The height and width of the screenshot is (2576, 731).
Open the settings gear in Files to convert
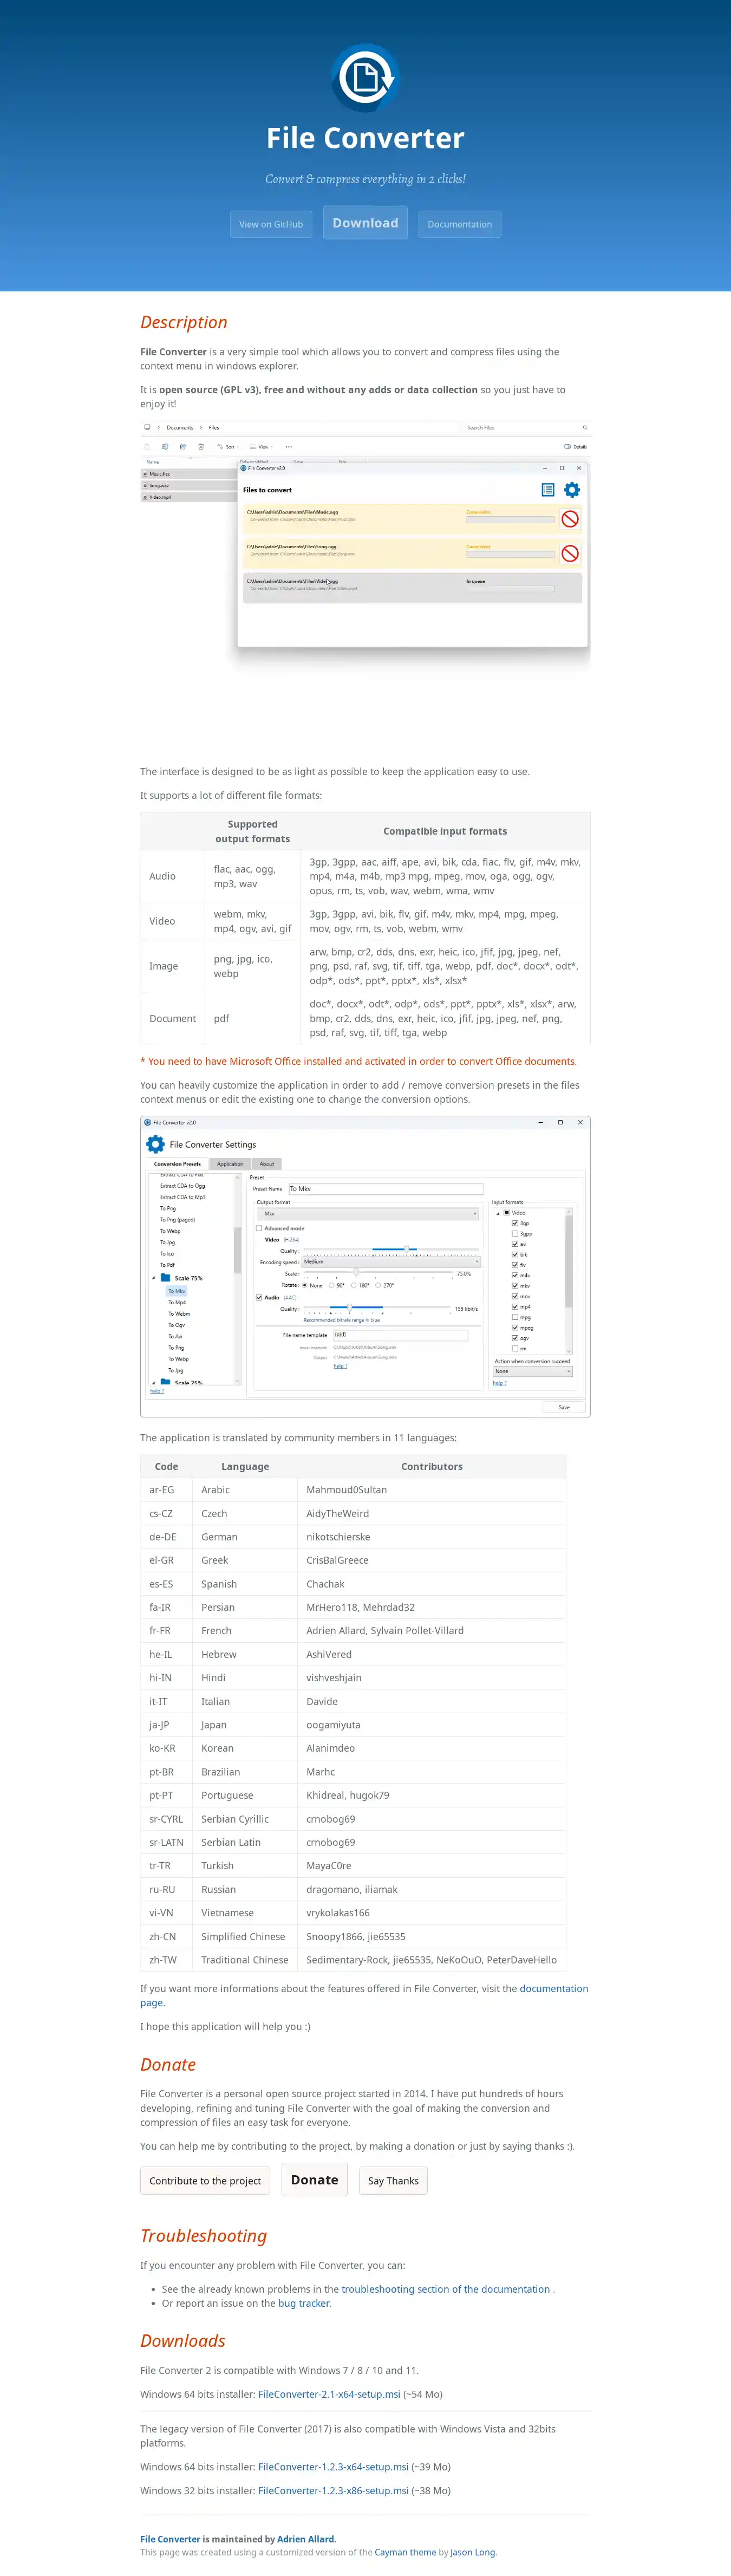pos(571,490)
